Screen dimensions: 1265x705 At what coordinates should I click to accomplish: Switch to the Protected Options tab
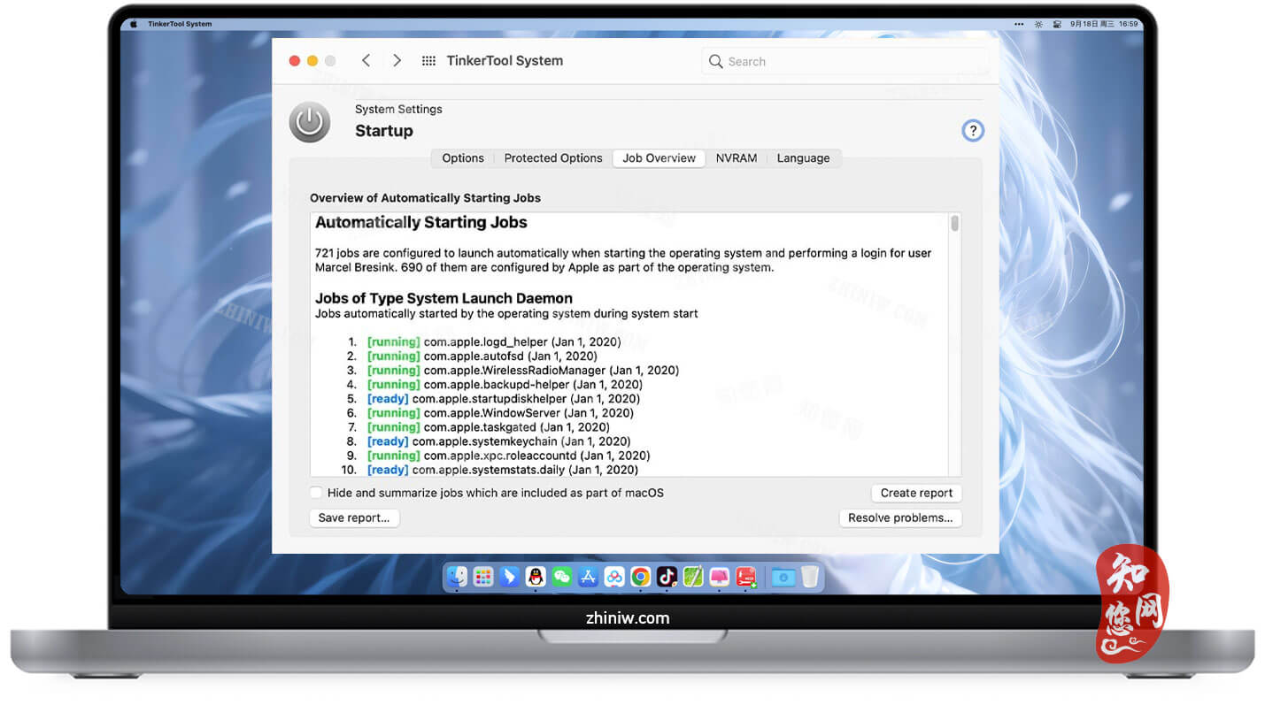pyautogui.click(x=553, y=158)
